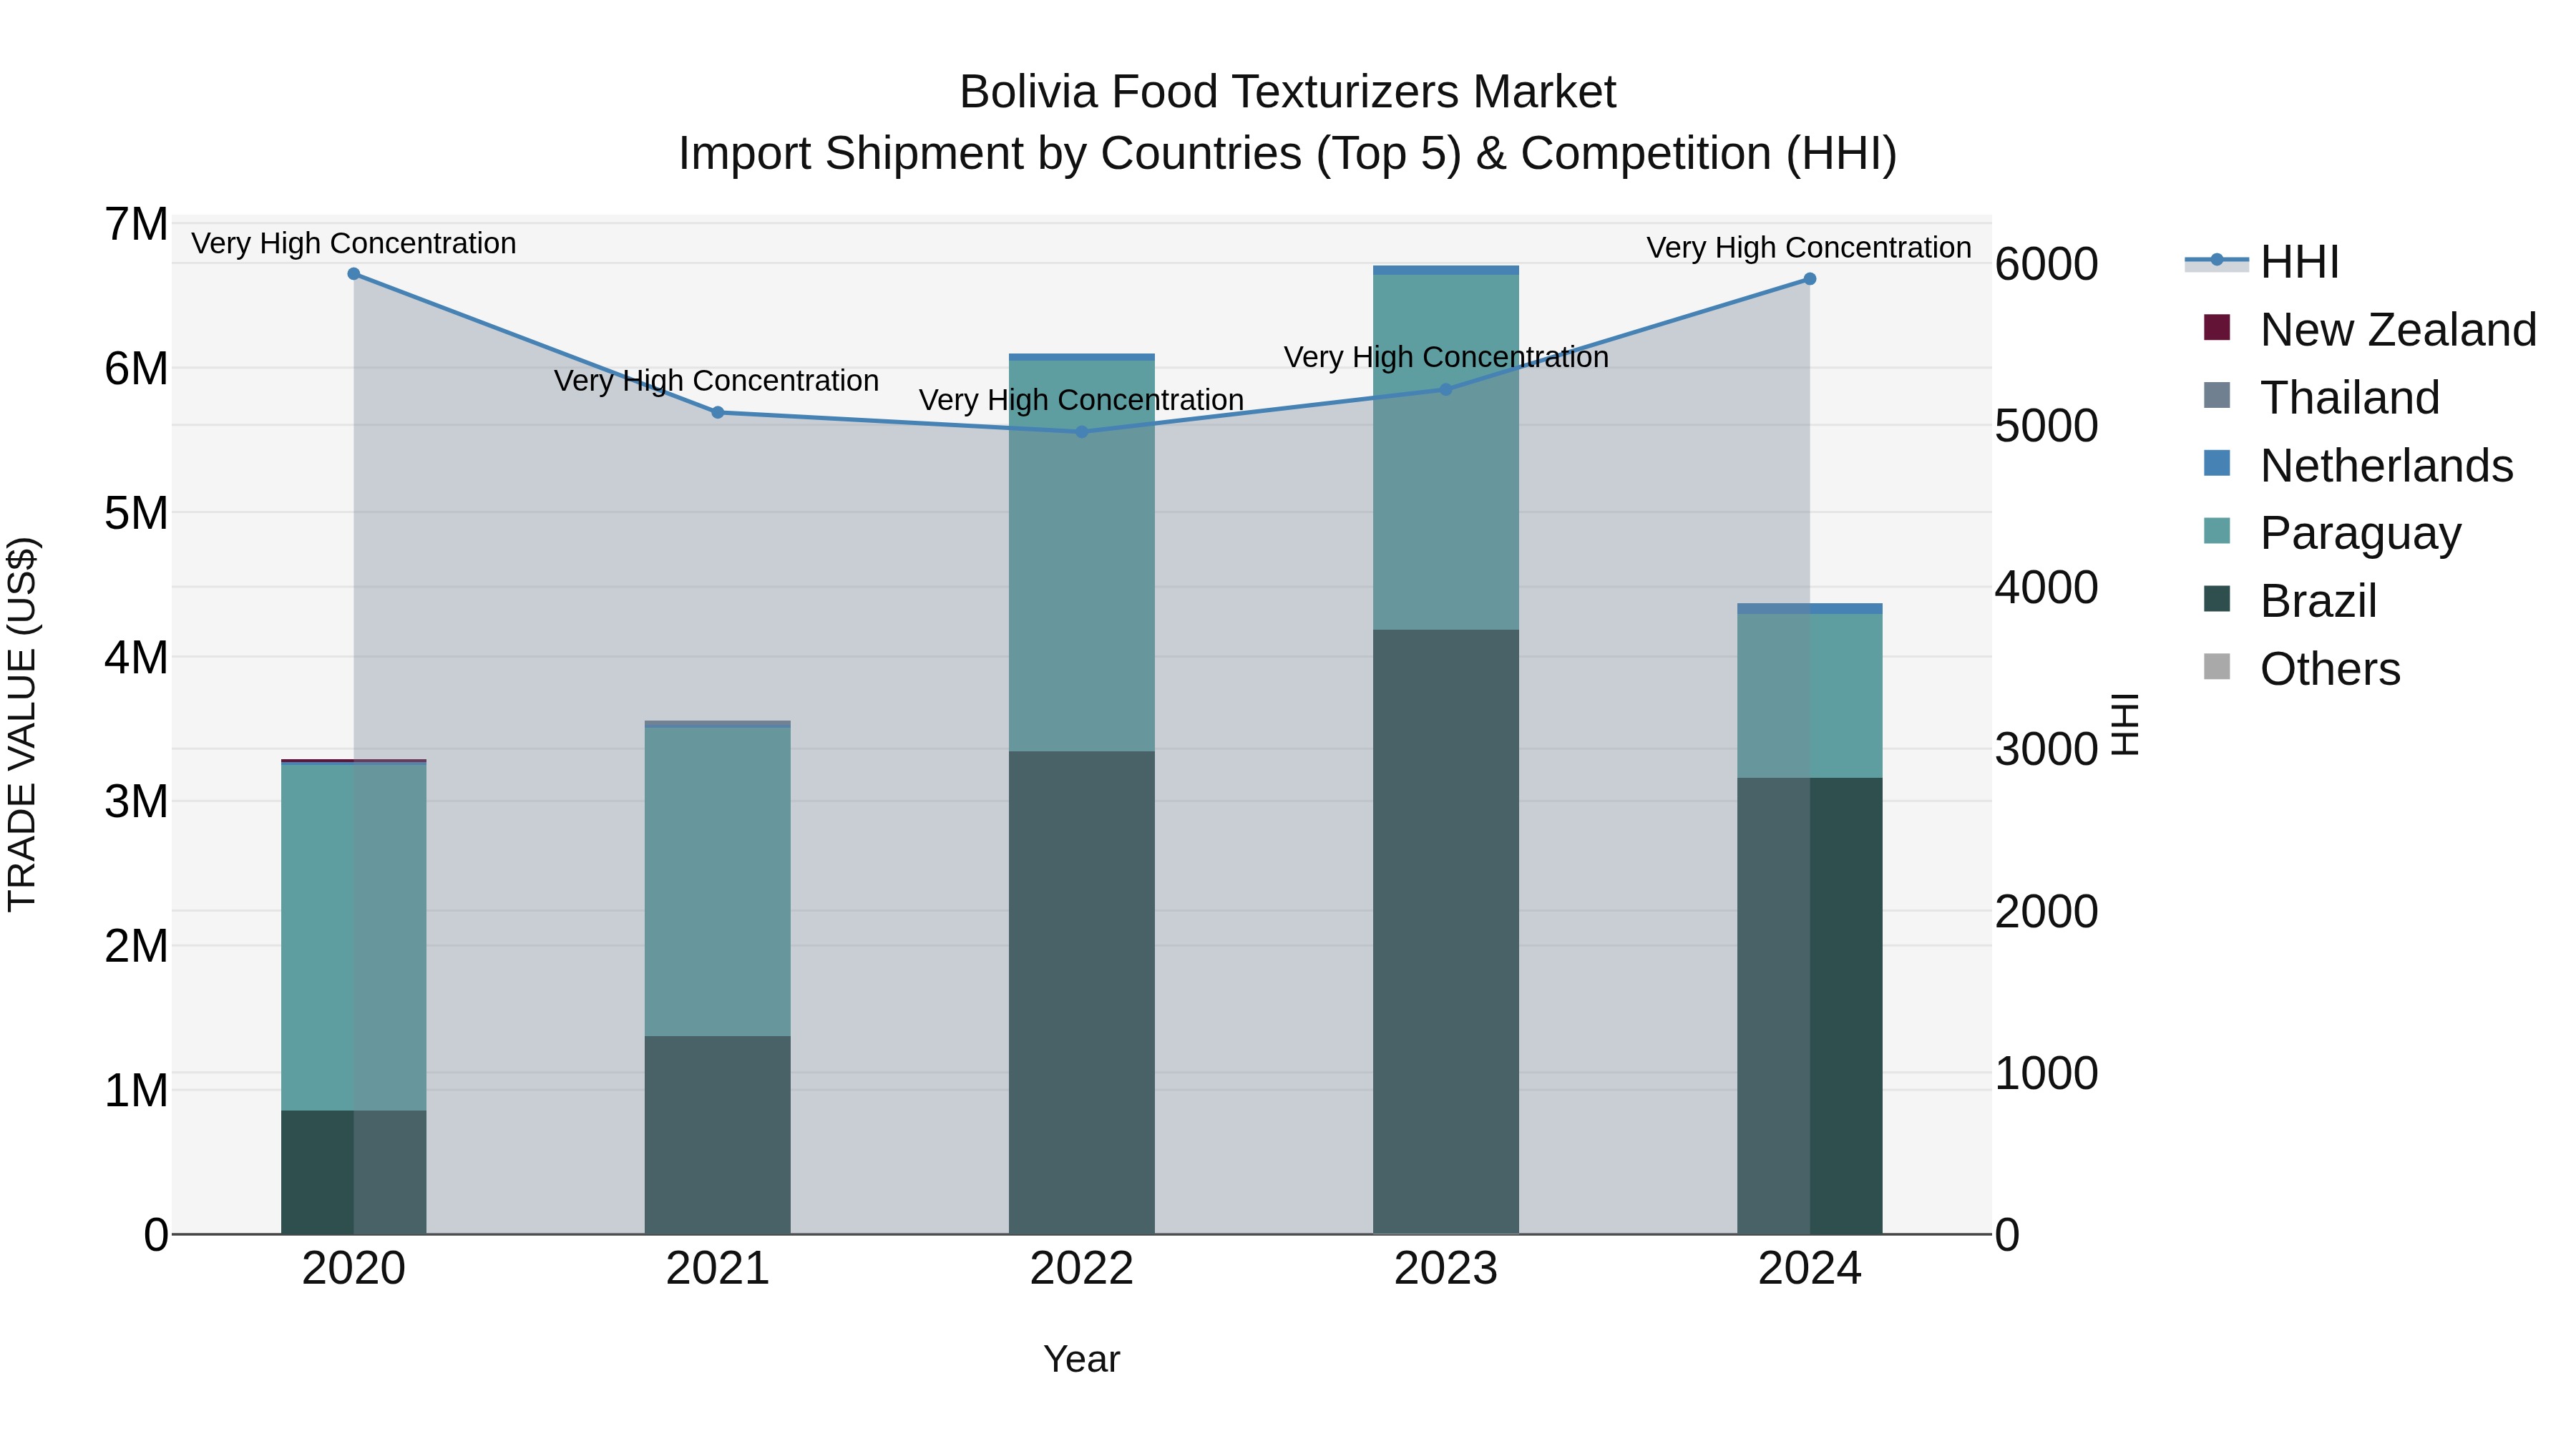Toggle the HHI legend entry
Image resolution: width=2576 pixels, height=1449 pixels.
tap(2262, 262)
